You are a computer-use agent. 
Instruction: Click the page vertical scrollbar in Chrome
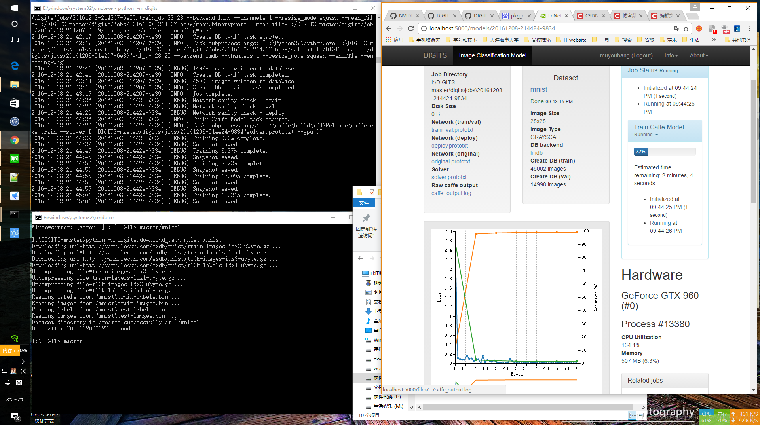(x=753, y=142)
